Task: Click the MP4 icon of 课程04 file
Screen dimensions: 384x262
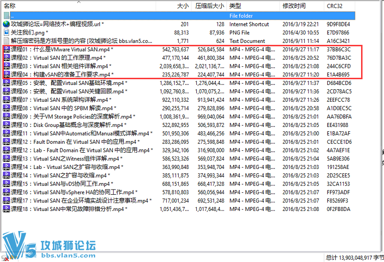Action: coord(6,74)
